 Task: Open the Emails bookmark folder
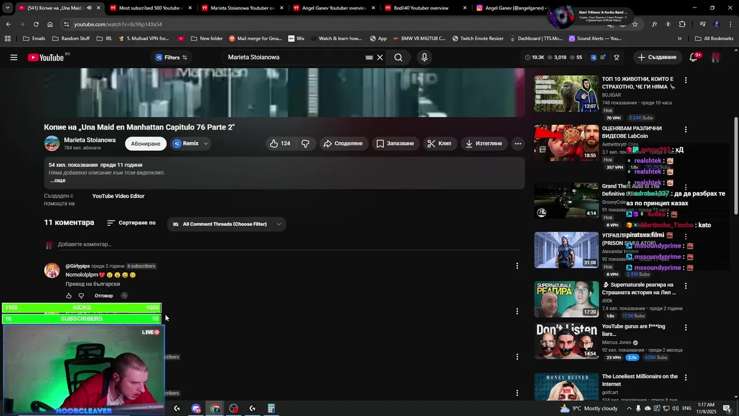coord(33,39)
